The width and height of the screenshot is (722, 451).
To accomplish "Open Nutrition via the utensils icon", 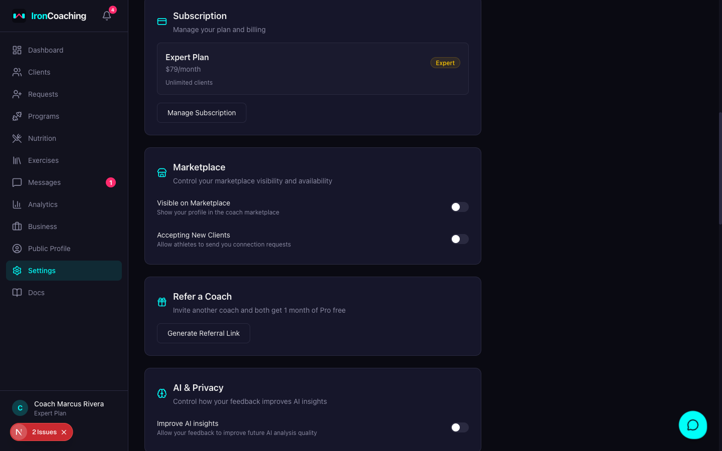I will [x=17, y=138].
